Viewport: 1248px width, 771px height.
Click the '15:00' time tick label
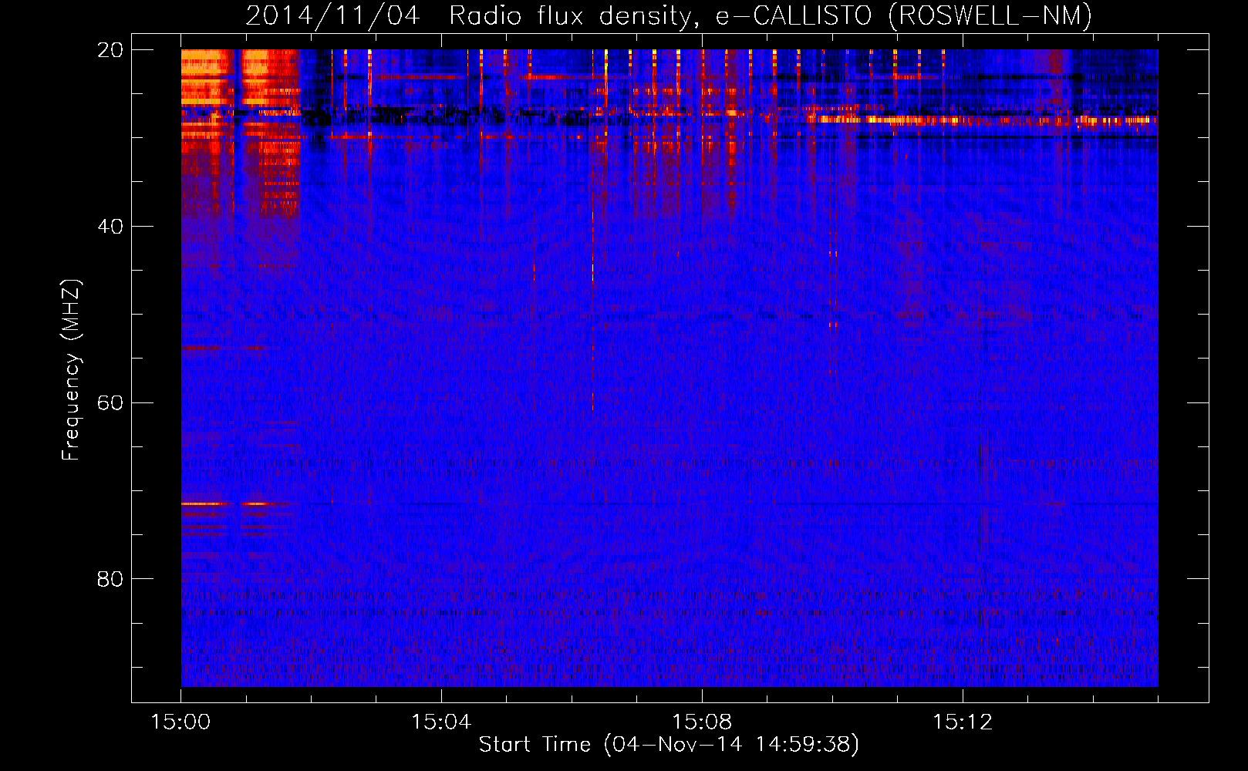(x=180, y=722)
